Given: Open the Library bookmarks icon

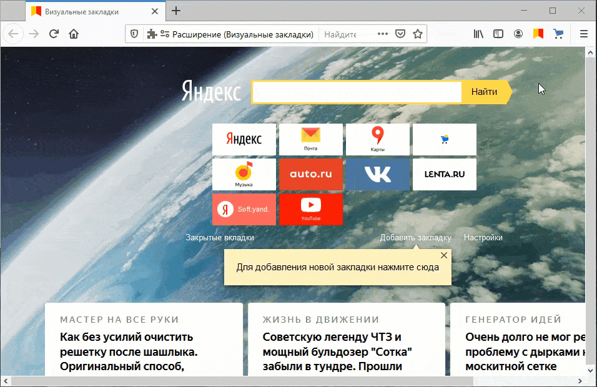Looking at the screenshot, I should click(478, 34).
